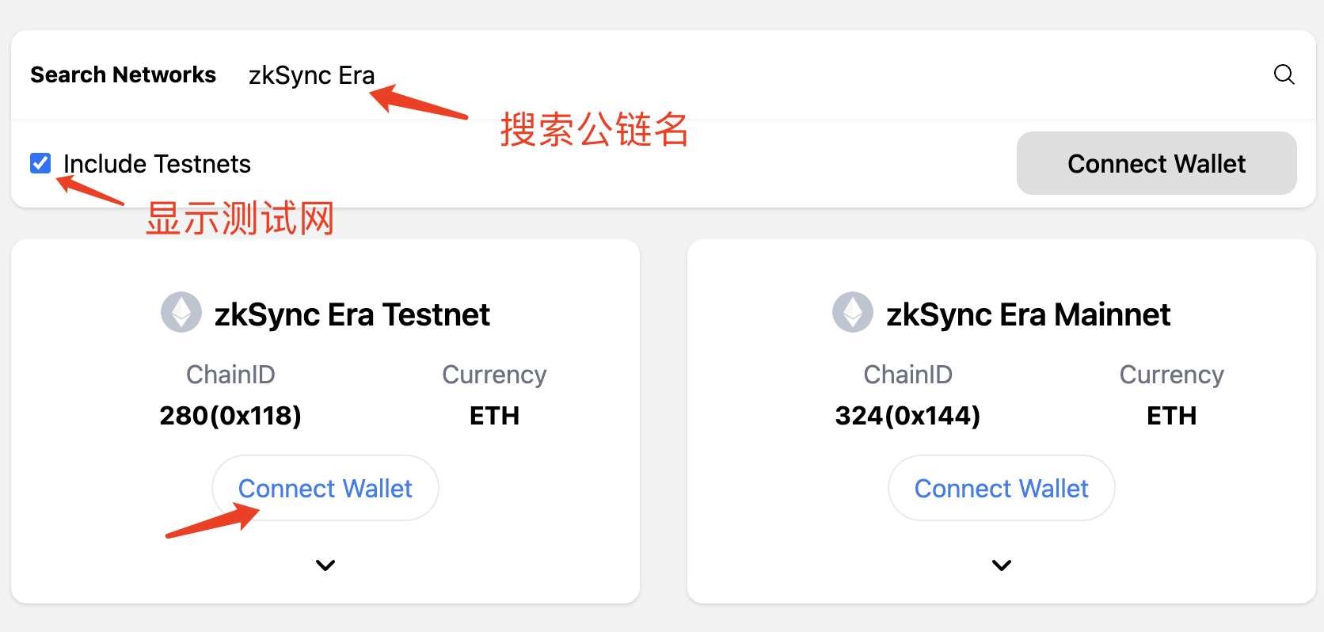Select the zkSync Era Testnet title
The image size is (1324, 632).
(352, 314)
